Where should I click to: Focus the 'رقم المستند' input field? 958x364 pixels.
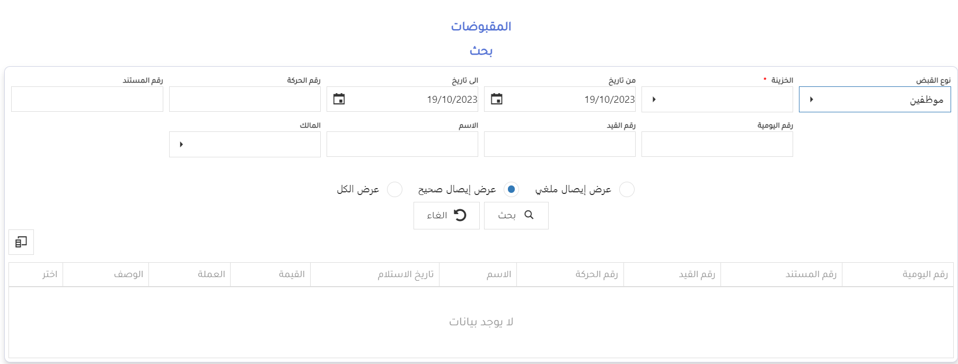(87, 100)
